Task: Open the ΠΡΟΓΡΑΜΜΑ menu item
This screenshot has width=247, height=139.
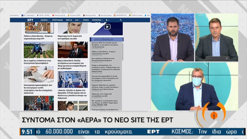Action: (58, 20)
